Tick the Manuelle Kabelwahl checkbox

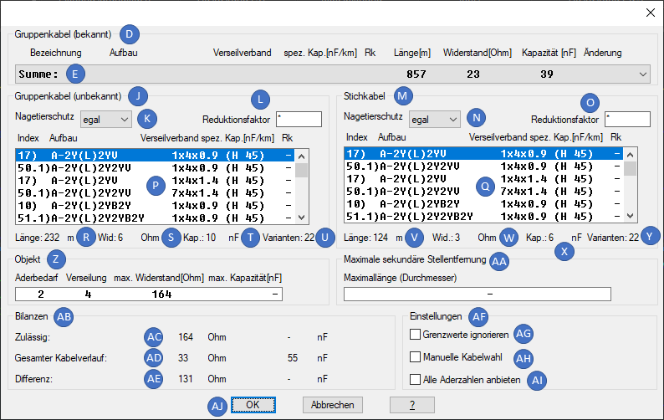[x=415, y=357]
